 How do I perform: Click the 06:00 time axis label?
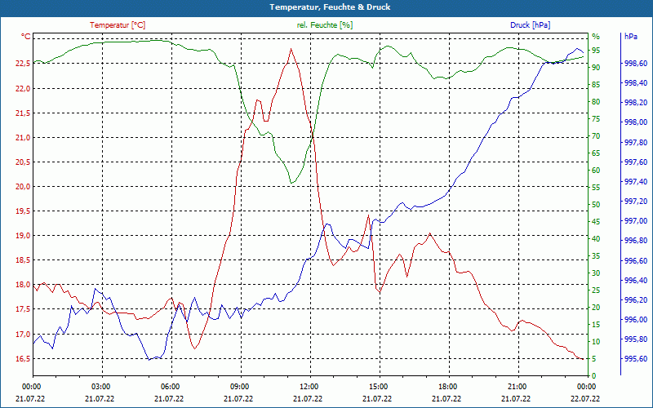(x=170, y=386)
